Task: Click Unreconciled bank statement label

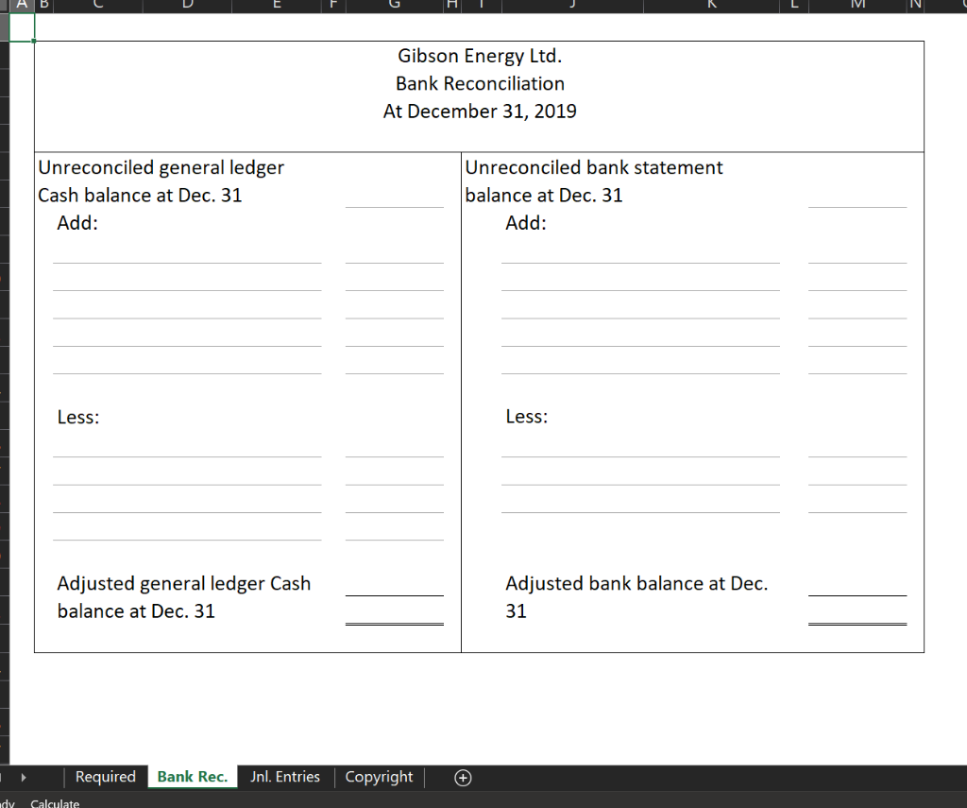Action: pos(594,167)
